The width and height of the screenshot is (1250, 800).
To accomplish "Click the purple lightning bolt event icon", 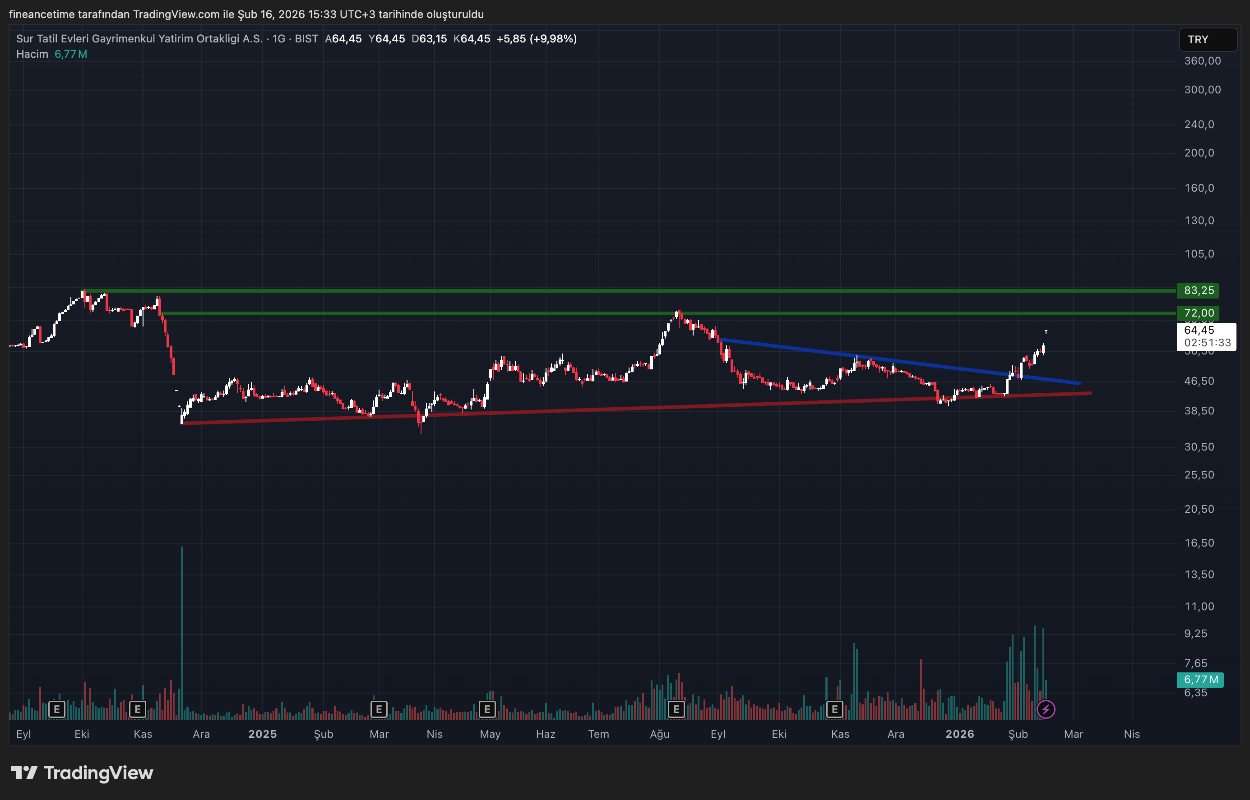I will 1046,709.
